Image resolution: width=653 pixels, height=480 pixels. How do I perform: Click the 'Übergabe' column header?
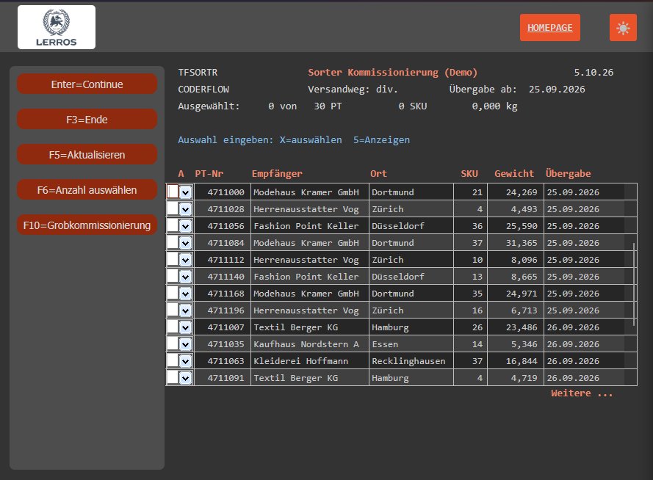pos(568,173)
